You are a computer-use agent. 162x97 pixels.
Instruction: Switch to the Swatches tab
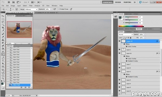[128, 14]
